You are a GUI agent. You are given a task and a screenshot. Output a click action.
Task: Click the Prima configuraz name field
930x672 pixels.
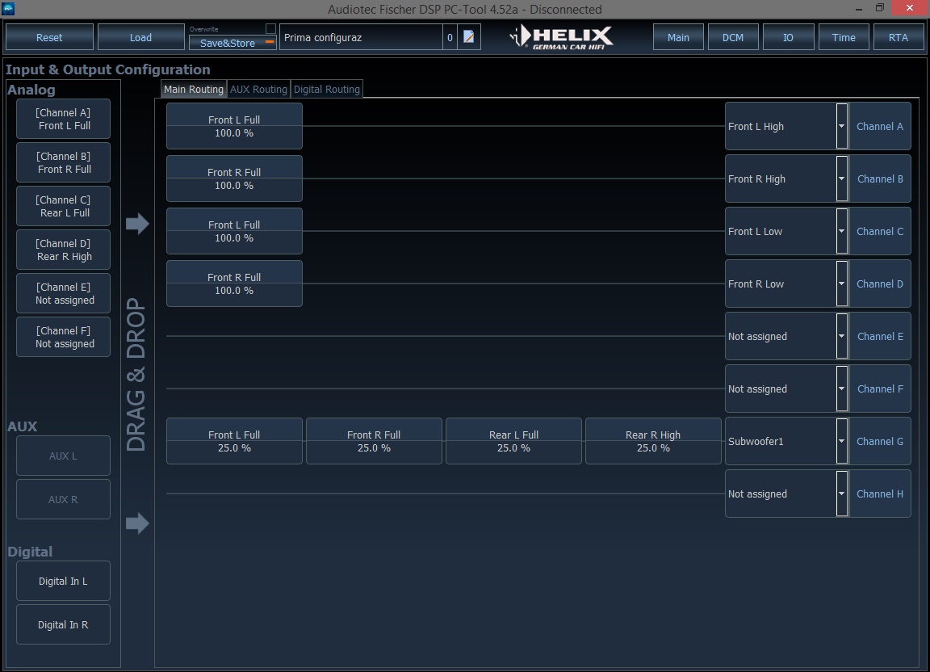(x=361, y=37)
